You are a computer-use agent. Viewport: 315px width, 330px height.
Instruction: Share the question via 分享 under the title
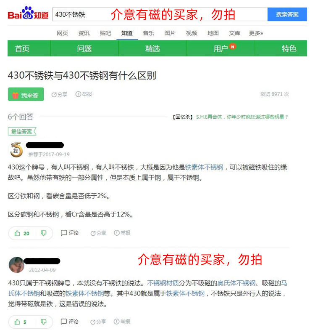[x=60, y=94]
